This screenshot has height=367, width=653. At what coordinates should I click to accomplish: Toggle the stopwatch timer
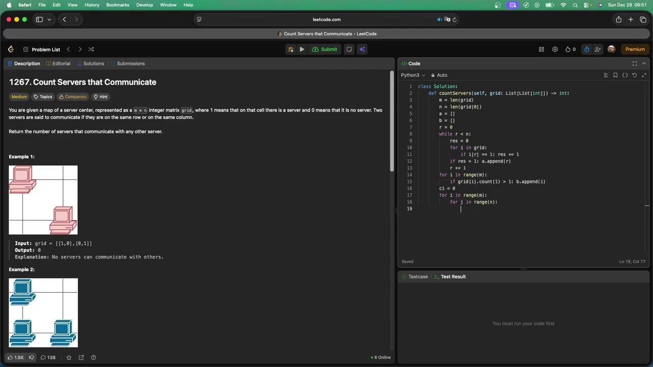tap(587, 49)
